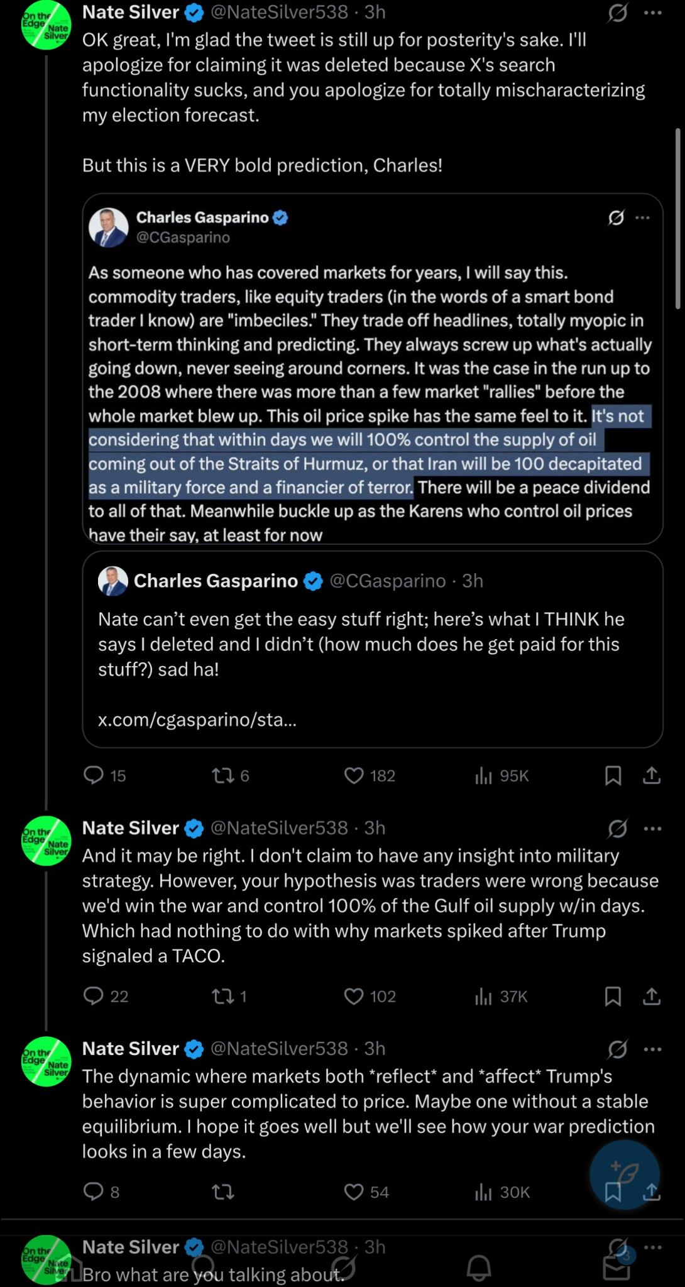Share the tweet with 37K views
Screen dimensions: 685x1287
coord(652,996)
